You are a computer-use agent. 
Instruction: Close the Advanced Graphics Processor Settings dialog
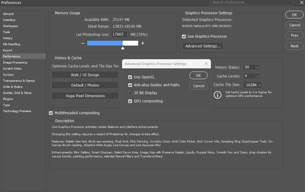[206, 64]
